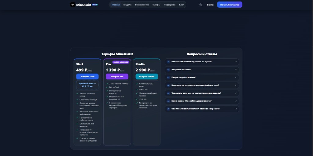Expand the 'Что умеет ИИ-агент?' question
313x156 pixels.
(x=202, y=70)
